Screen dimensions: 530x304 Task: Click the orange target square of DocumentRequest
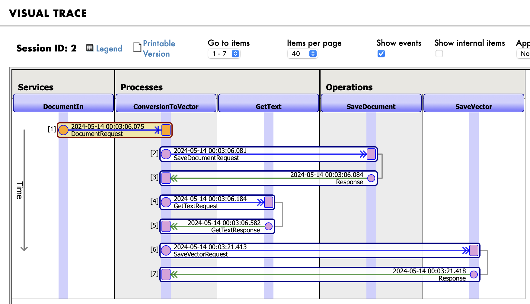click(x=166, y=130)
